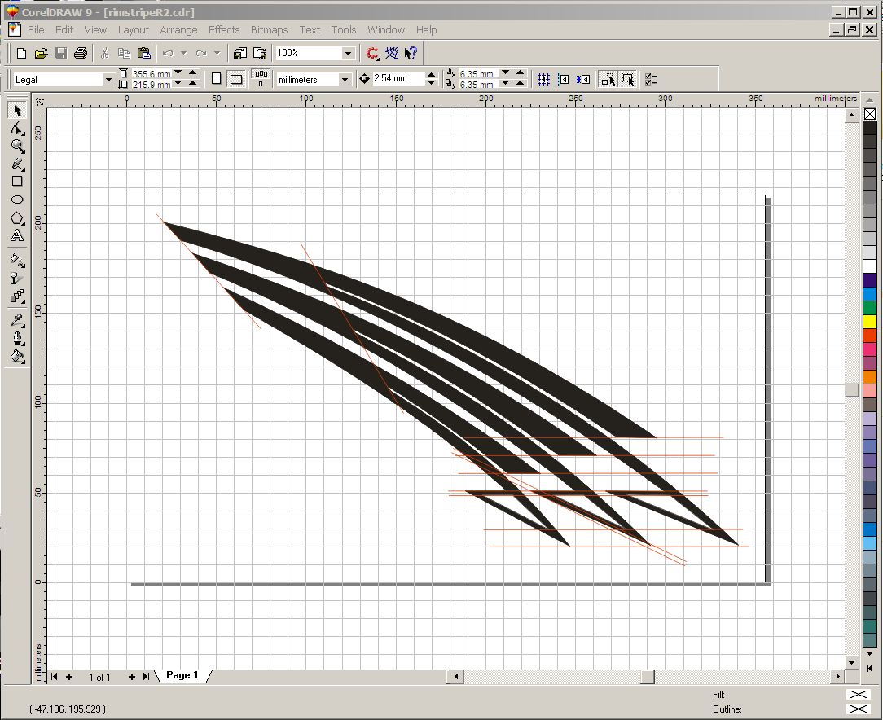
Task: Activate the Text tool
Action: click(x=17, y=235)
